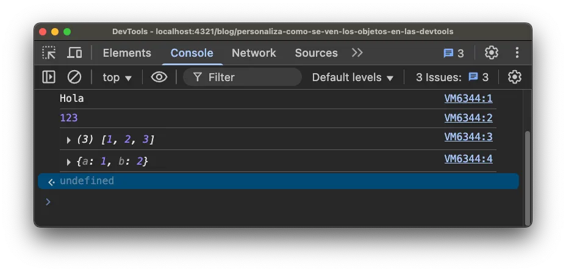
Task: Switch to the Elements tab
Action: pos(127,53)
